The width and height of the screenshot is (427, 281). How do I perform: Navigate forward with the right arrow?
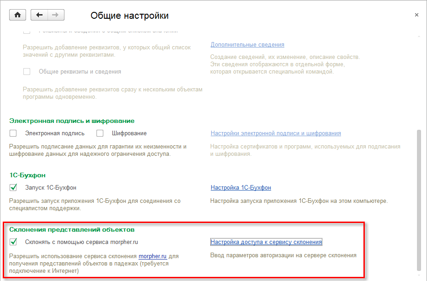point(56,15)
